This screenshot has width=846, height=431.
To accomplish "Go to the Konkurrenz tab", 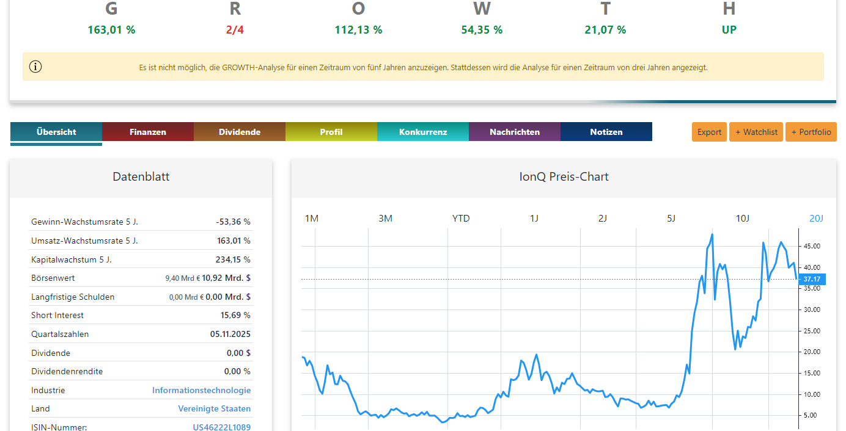I will [x=423, y=132].
